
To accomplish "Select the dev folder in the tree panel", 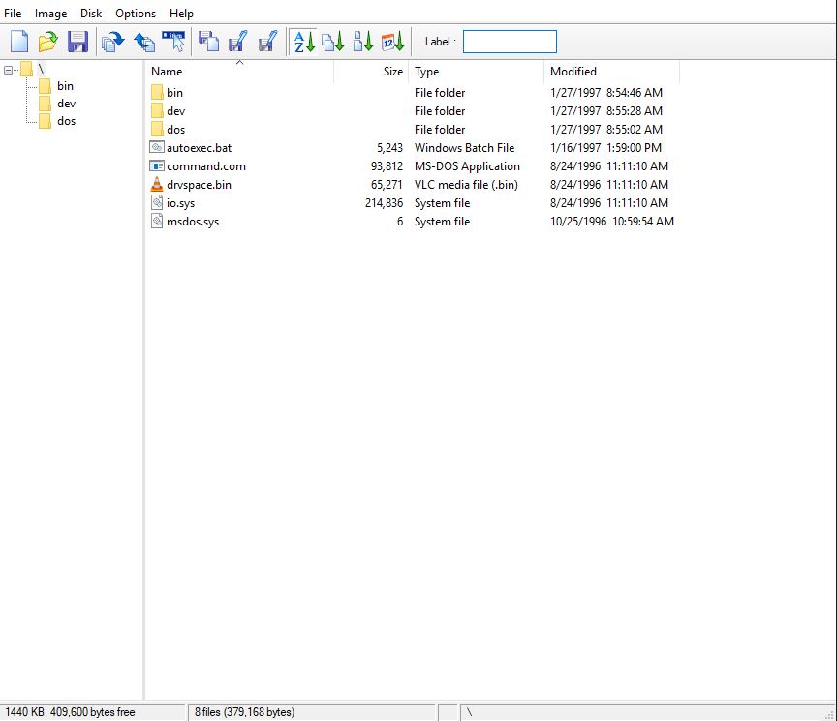I will pos(65,104).
